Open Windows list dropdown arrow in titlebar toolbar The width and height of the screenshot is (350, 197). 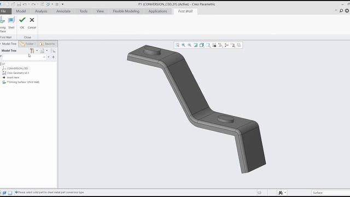[52, 4]
